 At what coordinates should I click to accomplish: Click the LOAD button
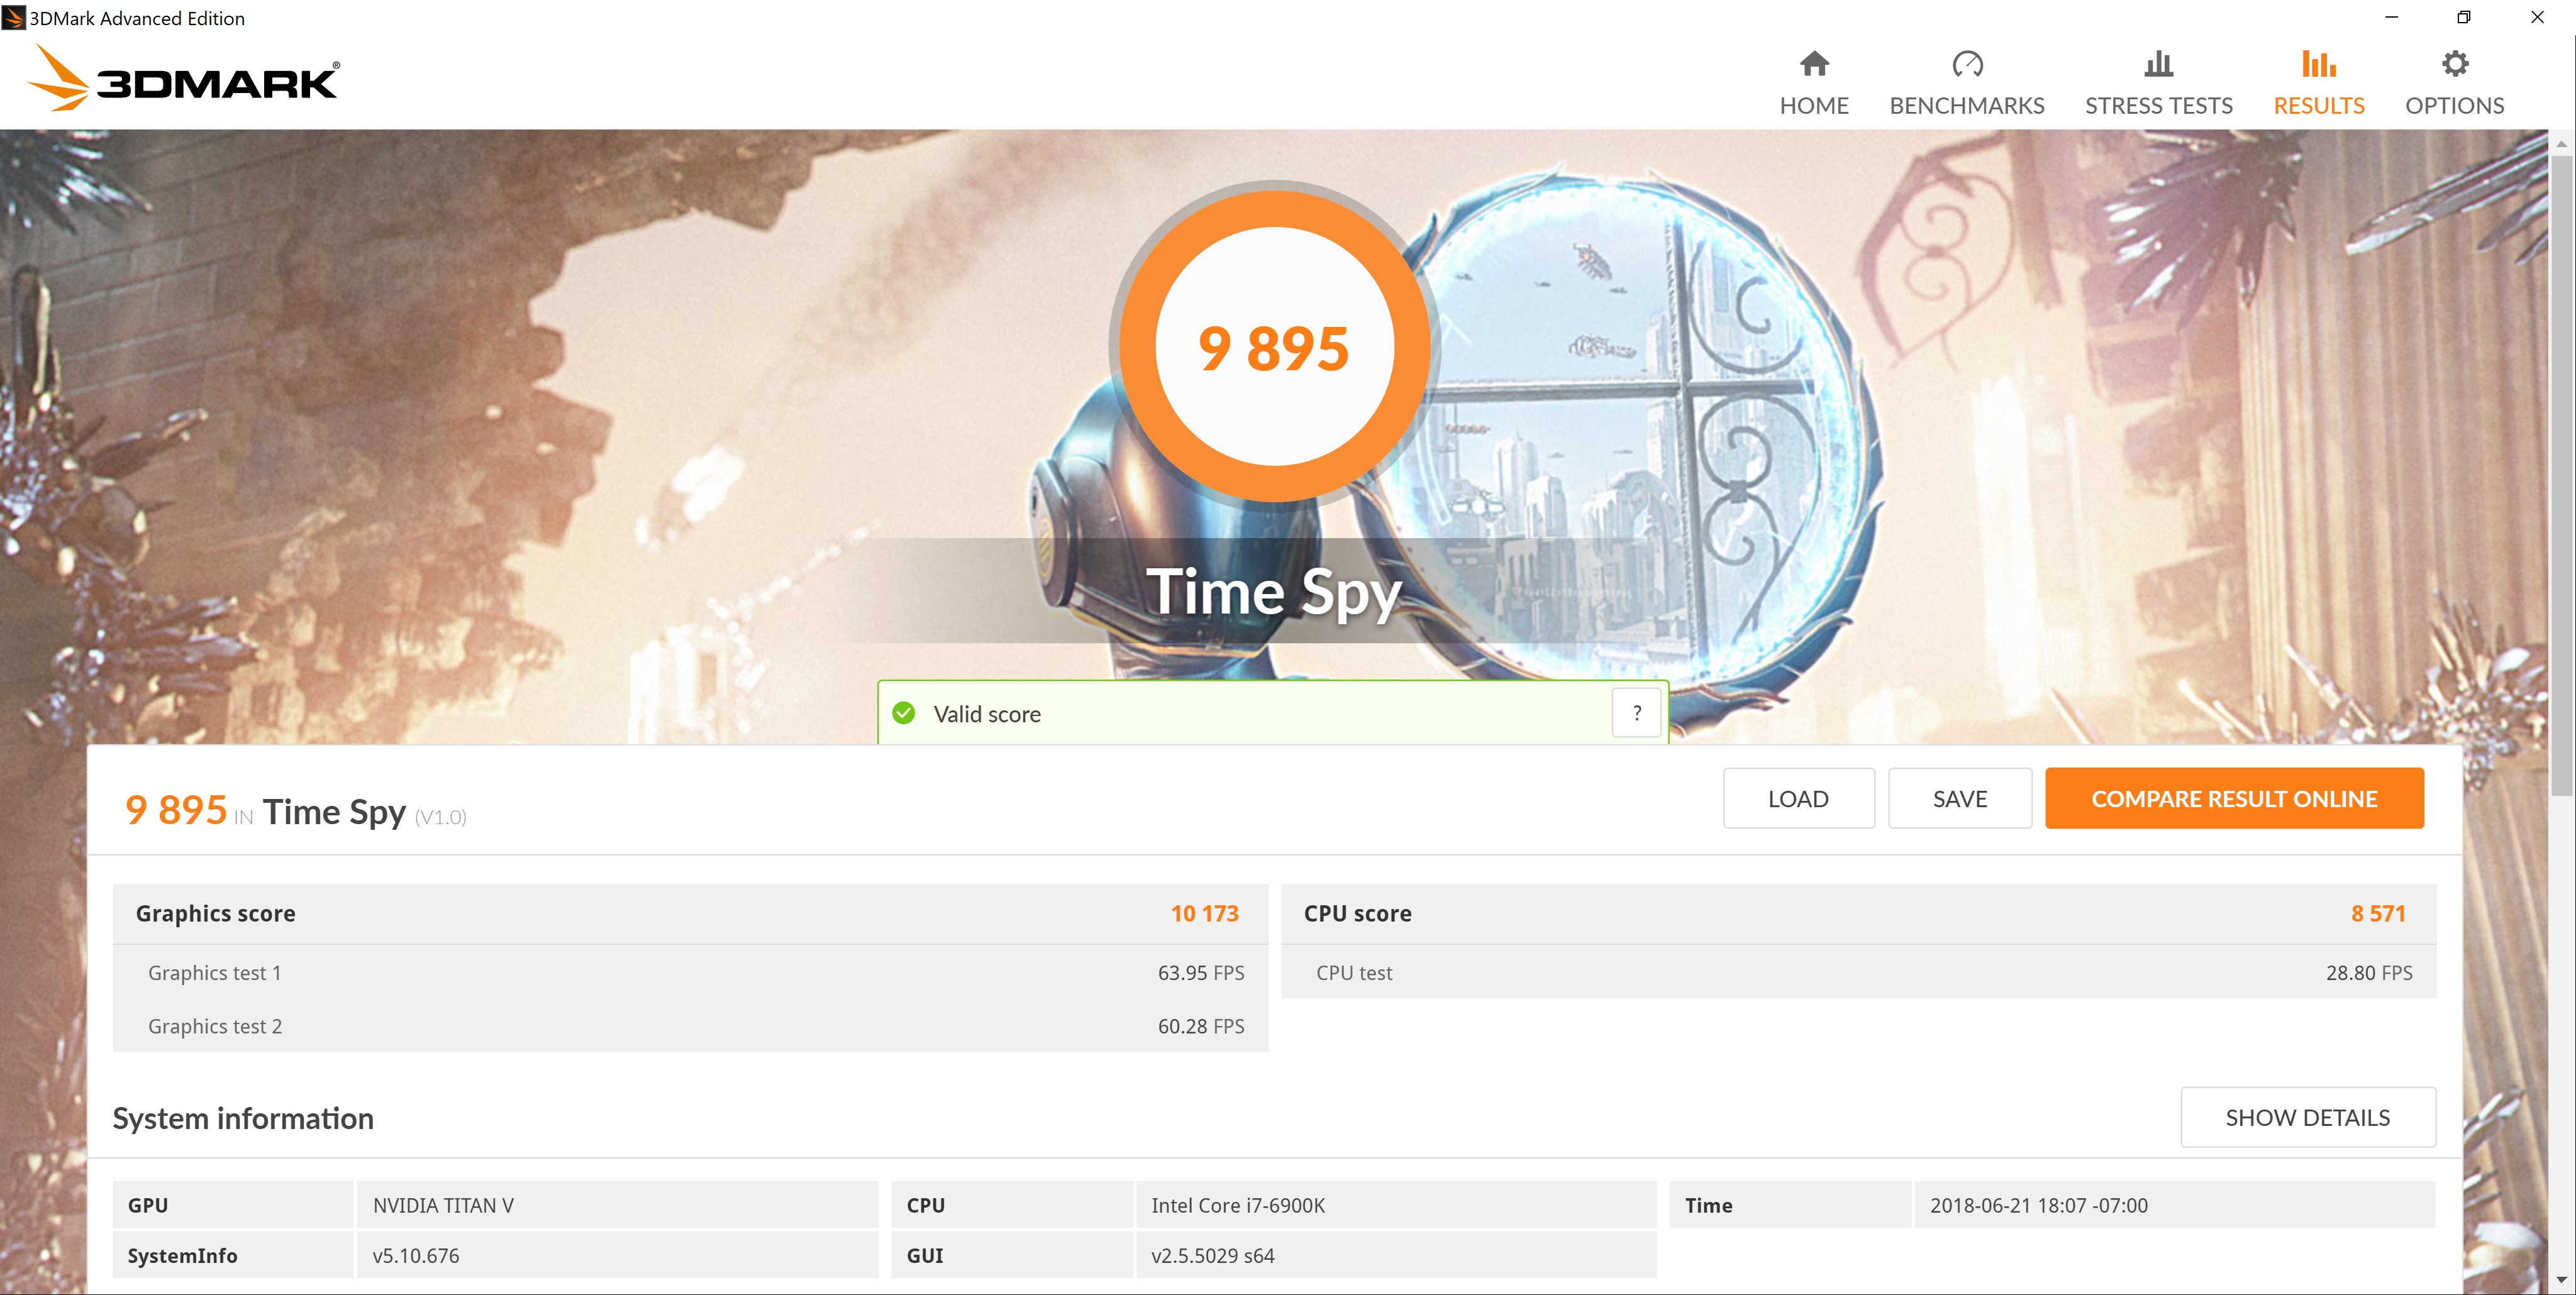tap(1798, 798)
